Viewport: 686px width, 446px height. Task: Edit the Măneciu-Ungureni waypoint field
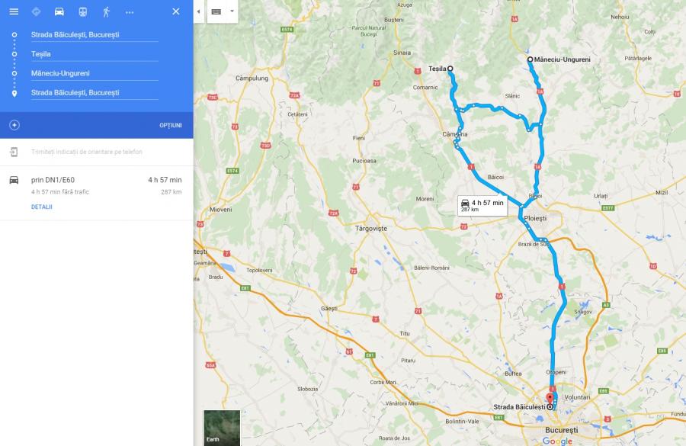point(95,73)
